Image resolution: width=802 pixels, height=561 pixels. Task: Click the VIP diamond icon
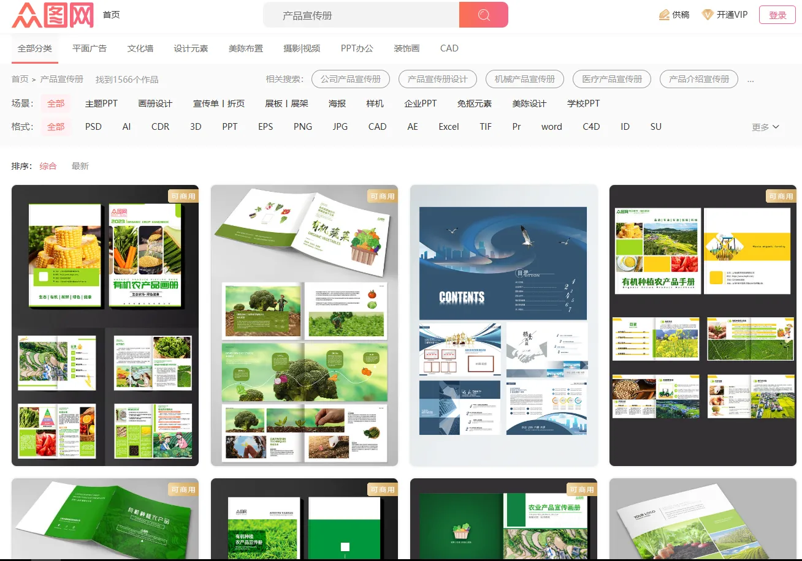(x=708, y=15)
